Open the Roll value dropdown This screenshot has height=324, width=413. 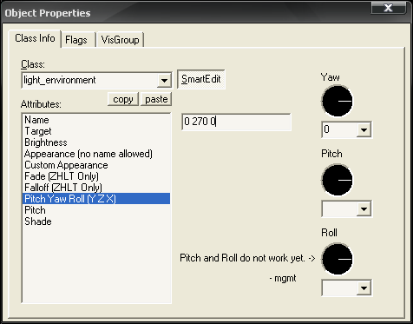click(x=364, y=288)
